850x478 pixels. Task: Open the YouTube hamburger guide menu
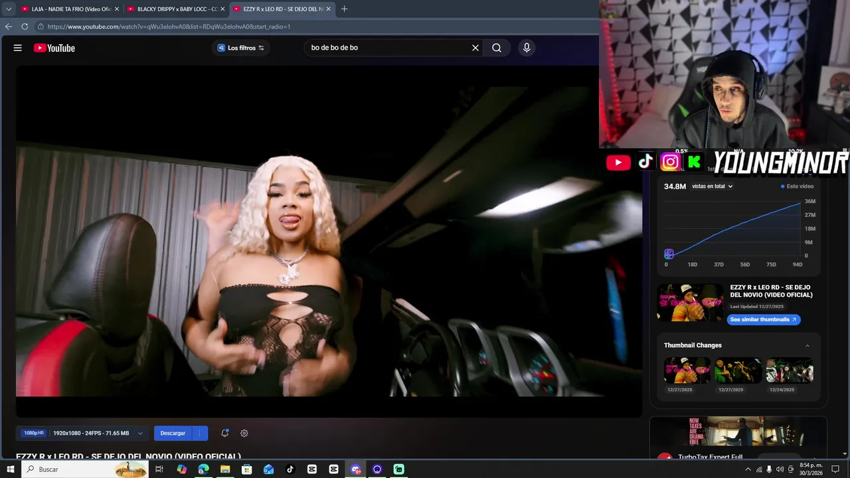point(18,48)
